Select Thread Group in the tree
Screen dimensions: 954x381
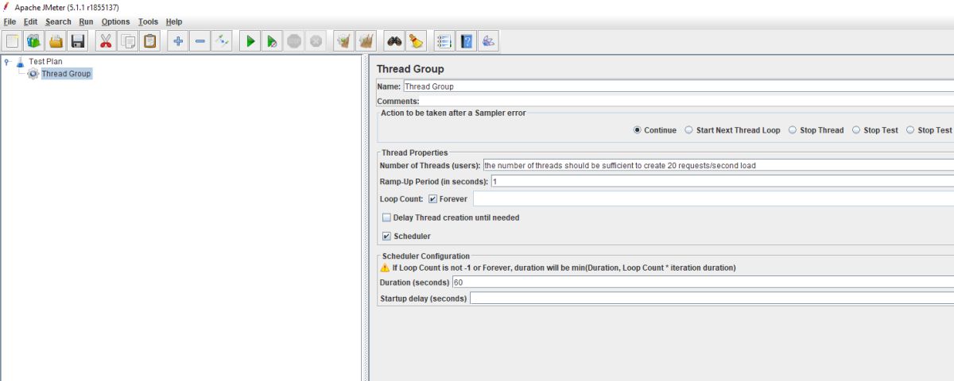coord(66,74)
